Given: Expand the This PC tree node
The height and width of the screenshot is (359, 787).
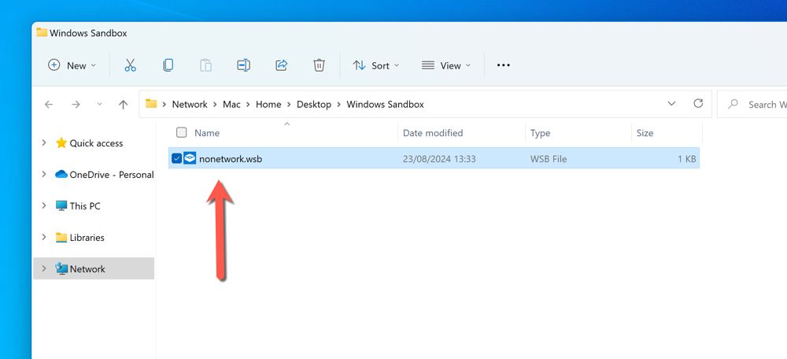Looking at the screenshot, I should click(44, 205).
